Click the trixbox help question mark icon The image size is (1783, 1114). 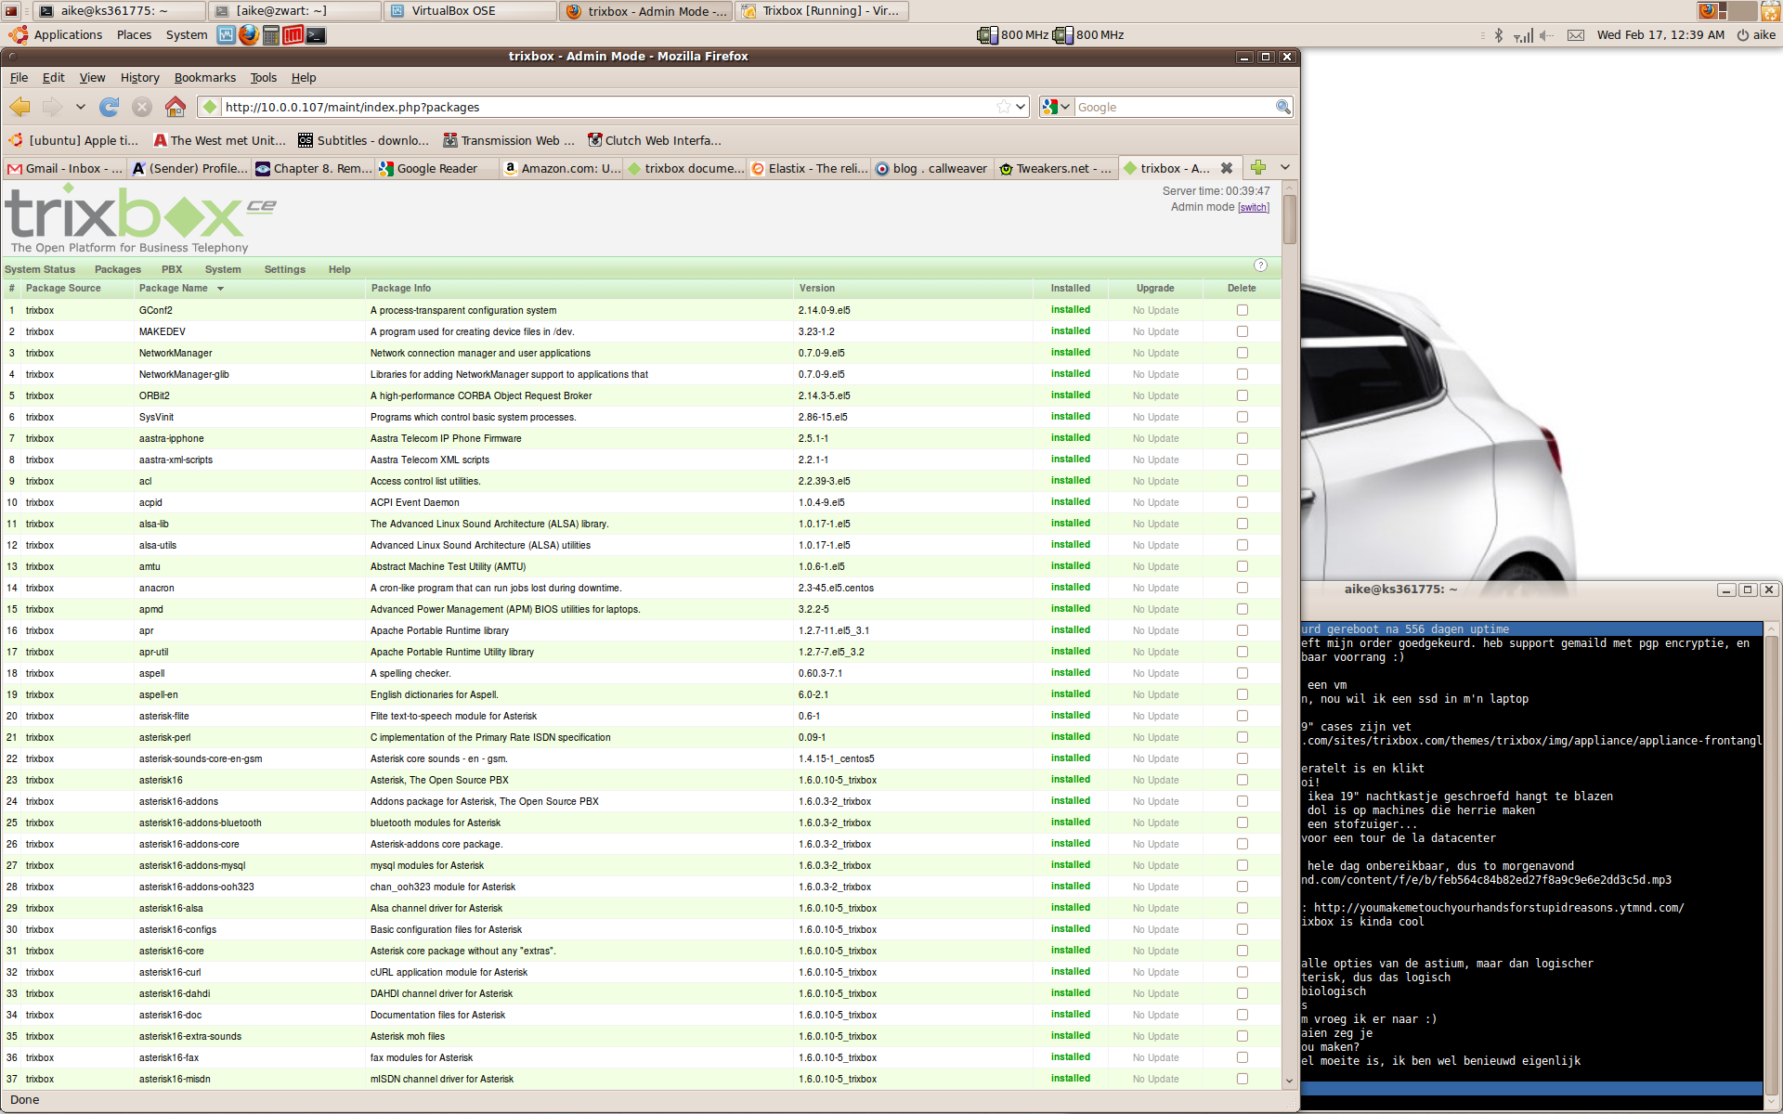coord(1260,266)
